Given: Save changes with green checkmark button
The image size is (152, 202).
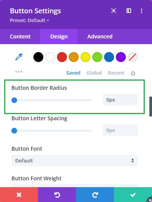Looking at the screenshot, I should [x=133, y=194].
